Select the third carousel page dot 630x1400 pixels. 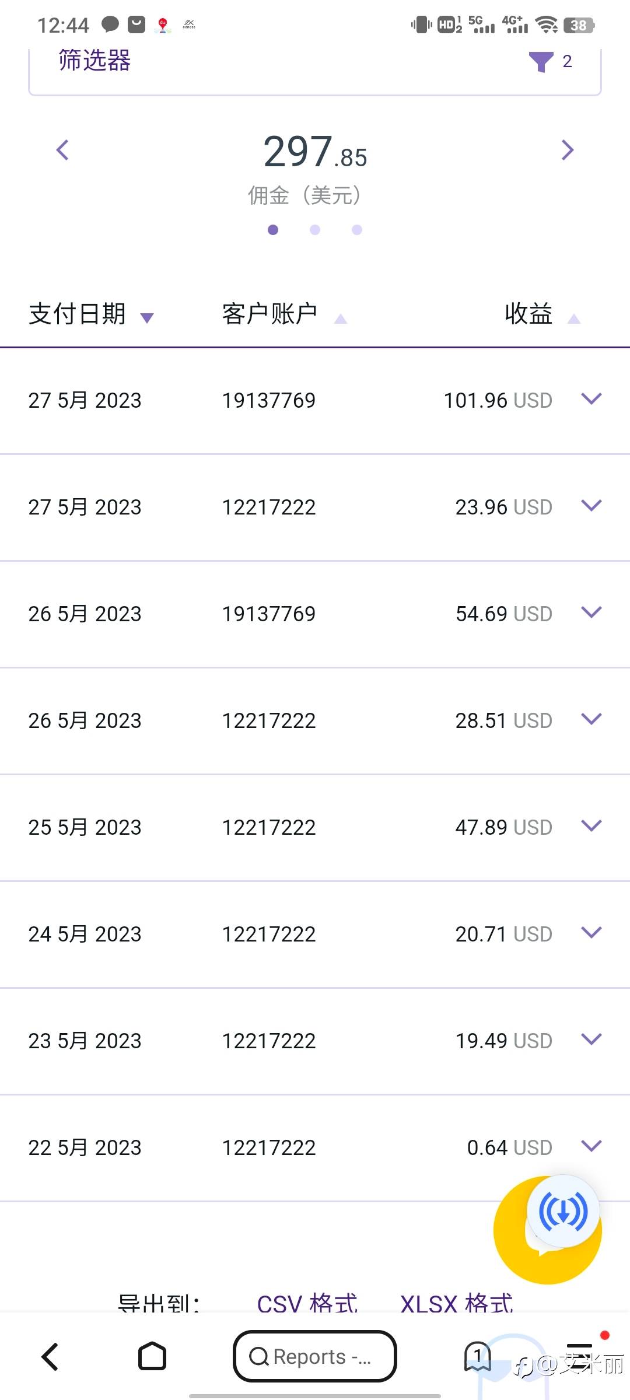tap(357, 230)
